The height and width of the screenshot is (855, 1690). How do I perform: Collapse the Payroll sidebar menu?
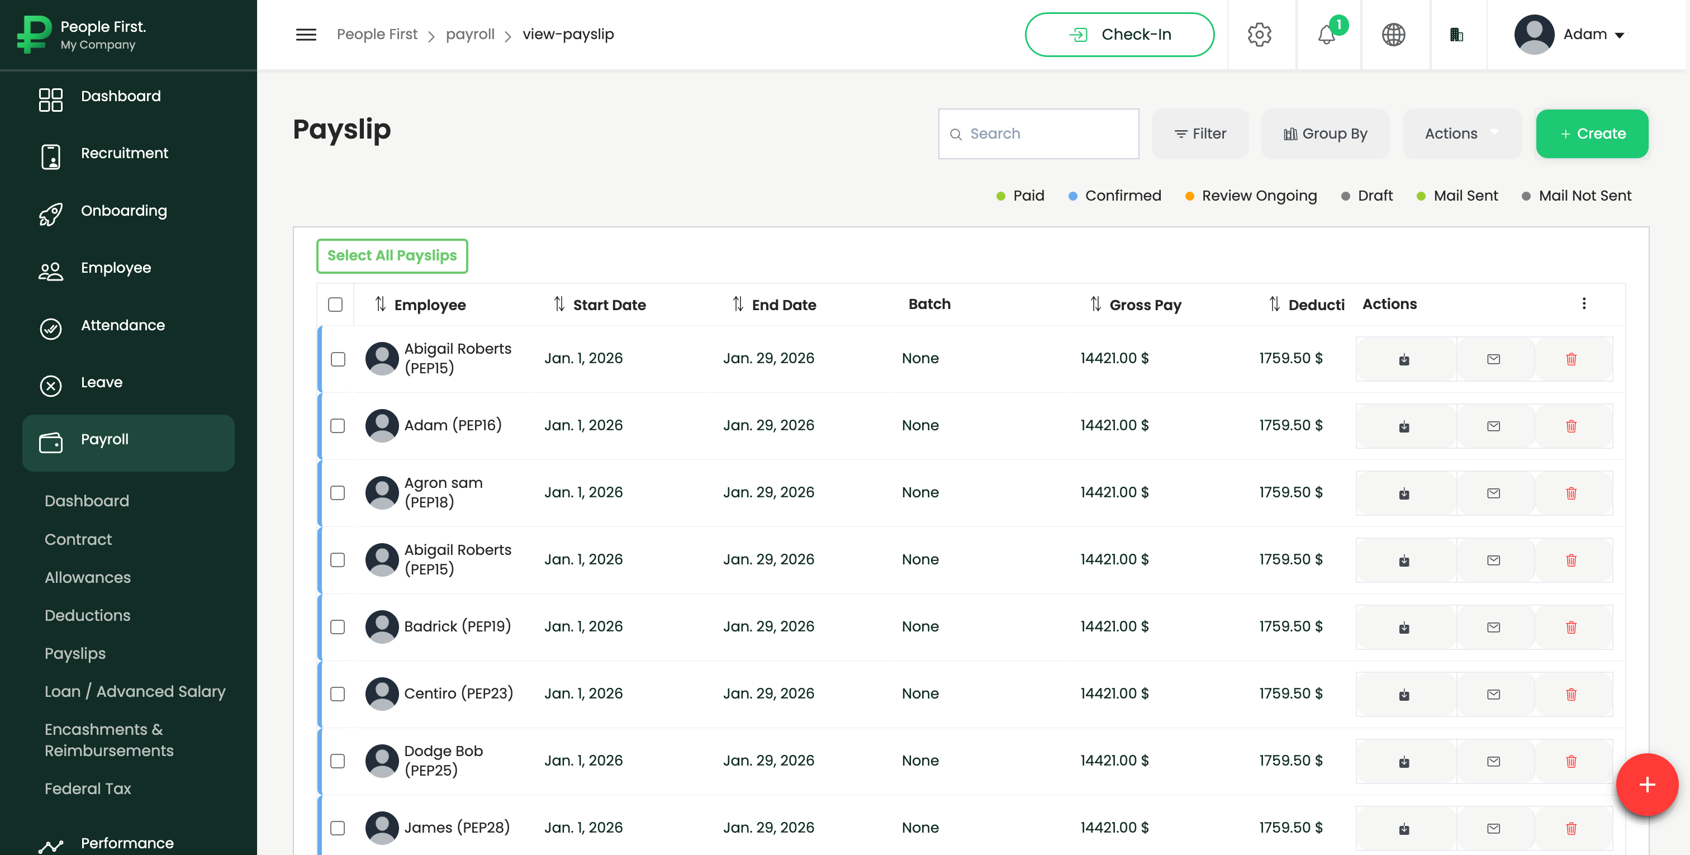[129, 443]
